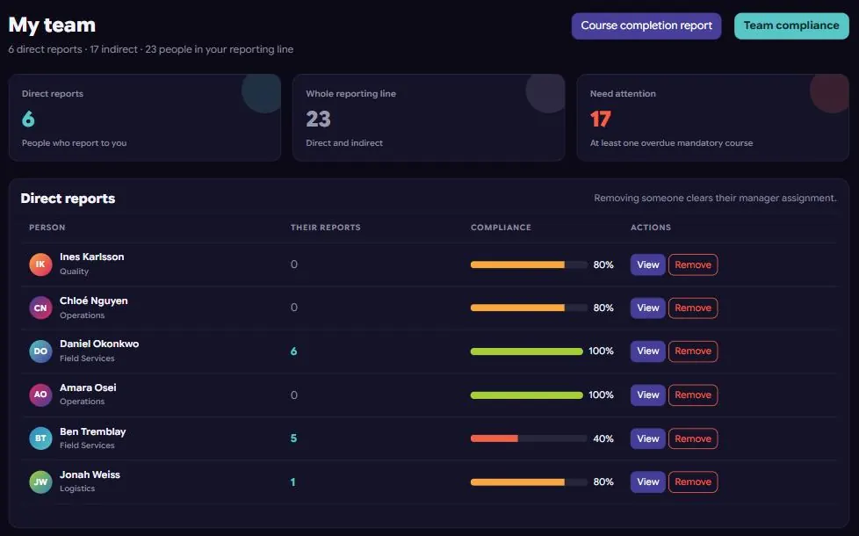
Task: View Ines Karlsson's profile
Action: point(647,264)
